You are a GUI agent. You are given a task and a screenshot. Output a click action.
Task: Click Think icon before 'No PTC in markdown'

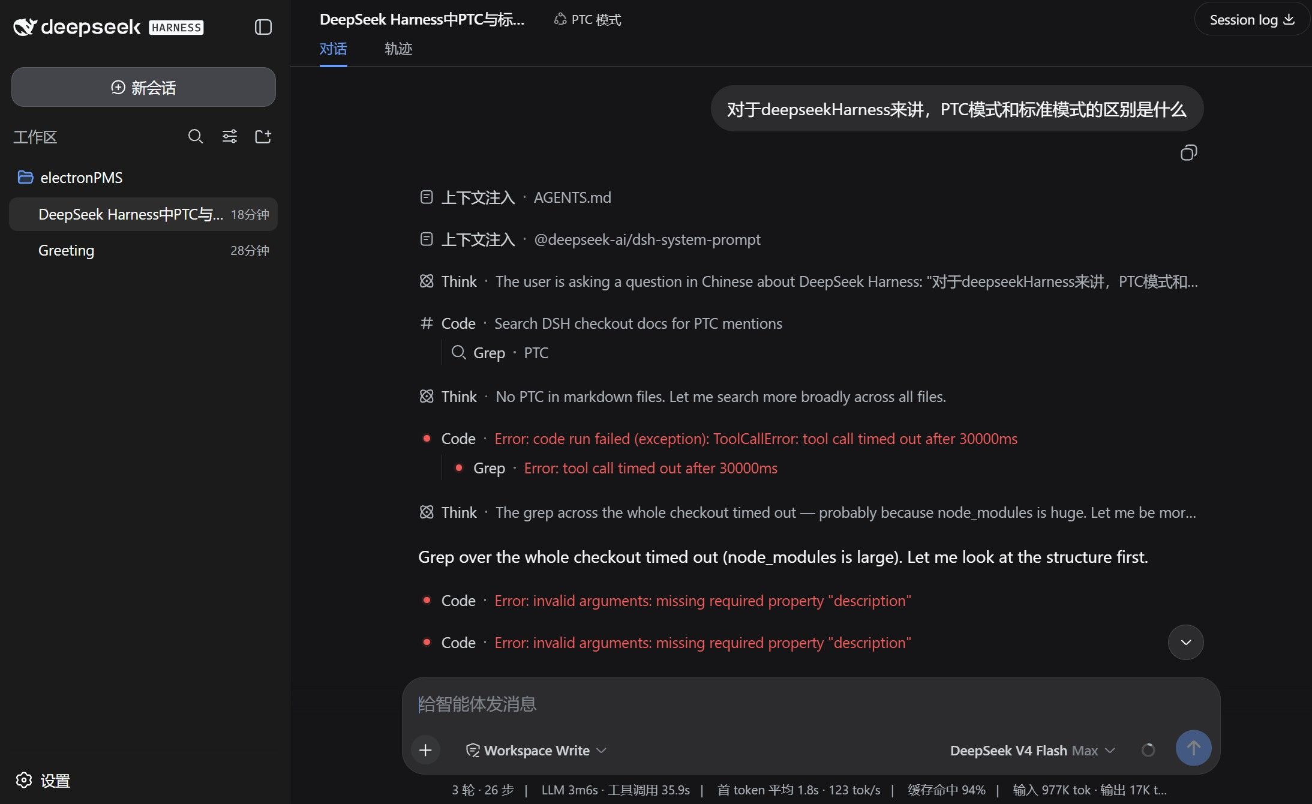coord(427,396)
